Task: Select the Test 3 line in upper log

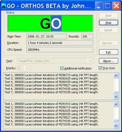Action: [52, 79]
